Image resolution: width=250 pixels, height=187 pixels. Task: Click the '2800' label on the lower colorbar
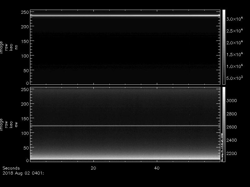click(232, 114)
